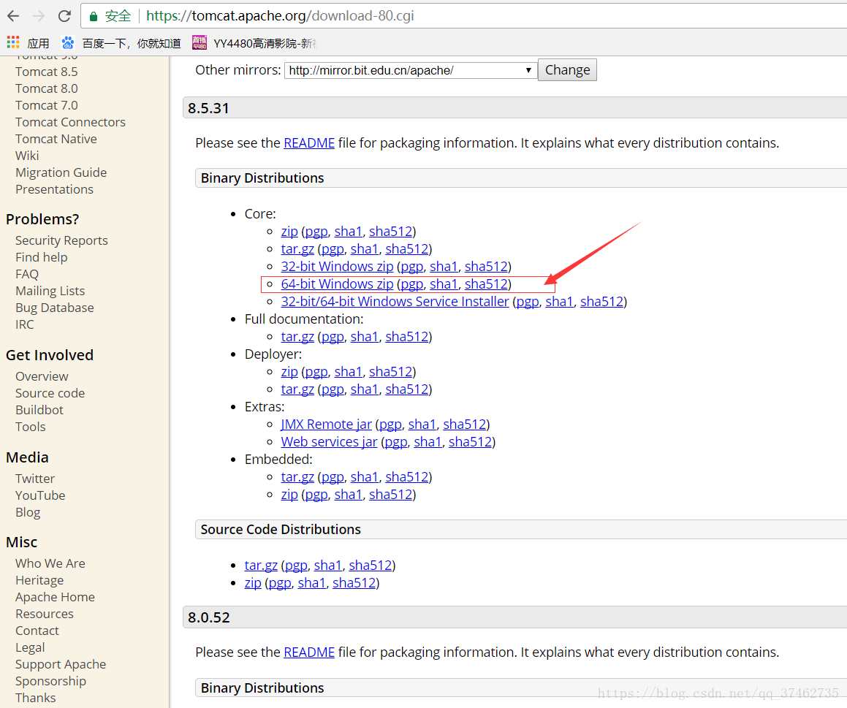Click the Change mirror button
This screenshot has height=708, width=847.
567,70
